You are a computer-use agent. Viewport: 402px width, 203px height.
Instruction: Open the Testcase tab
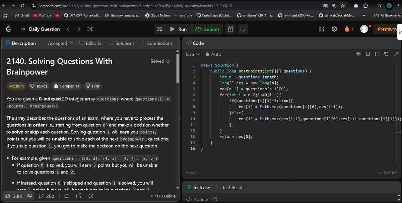[198, 188]
